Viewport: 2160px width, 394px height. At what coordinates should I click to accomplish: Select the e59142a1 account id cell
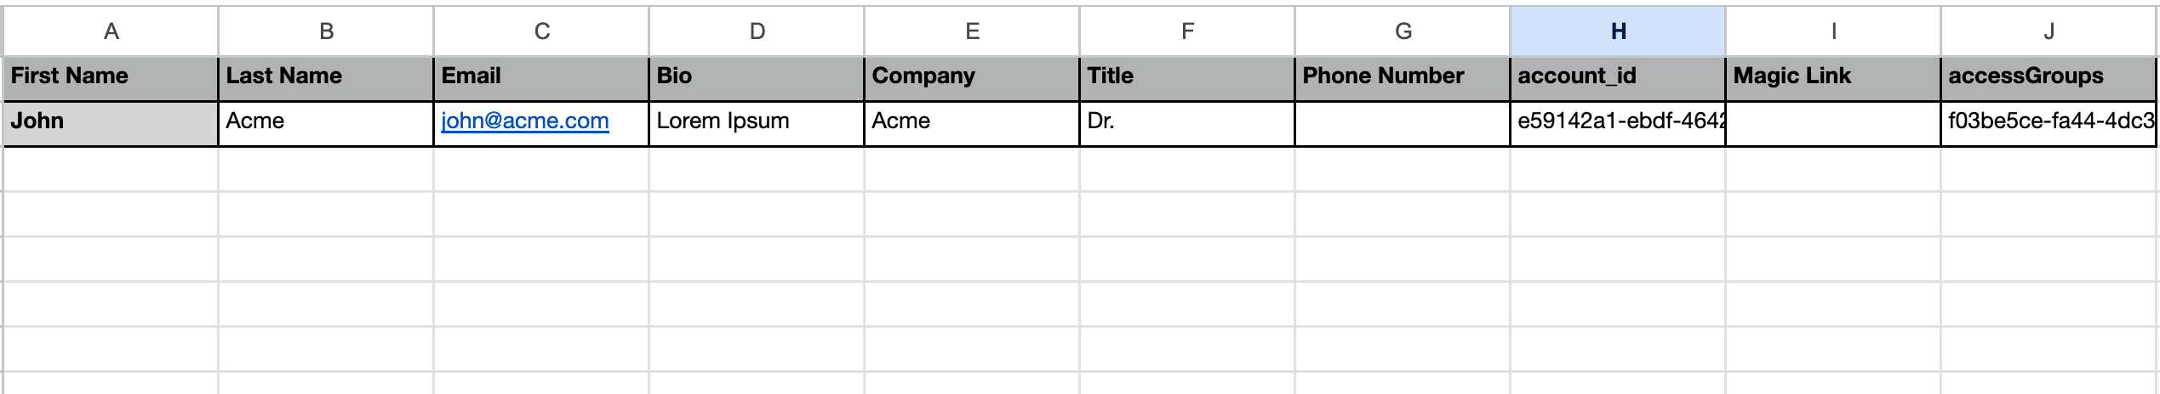[x=1618, y=121]
